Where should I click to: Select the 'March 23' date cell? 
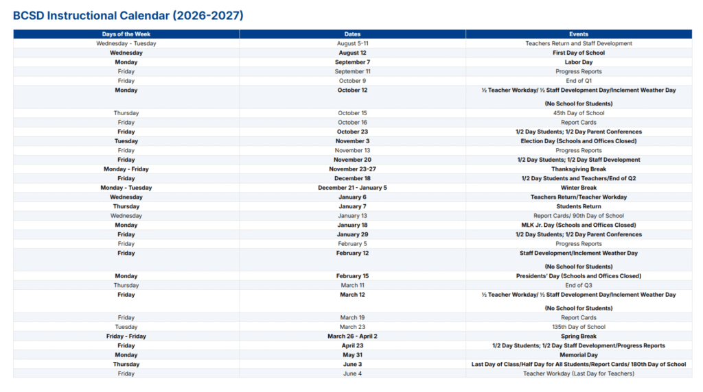352,327
